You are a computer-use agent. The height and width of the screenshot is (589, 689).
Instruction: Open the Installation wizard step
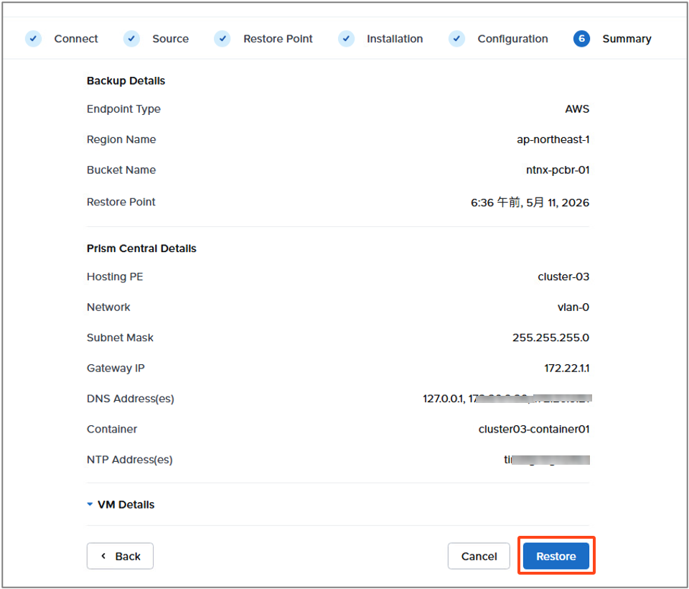[395, 39]
